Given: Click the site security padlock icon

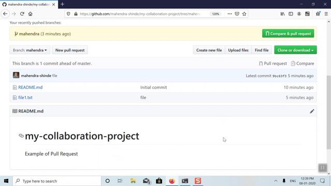Looking at the screenshot, I should [76, 14].
